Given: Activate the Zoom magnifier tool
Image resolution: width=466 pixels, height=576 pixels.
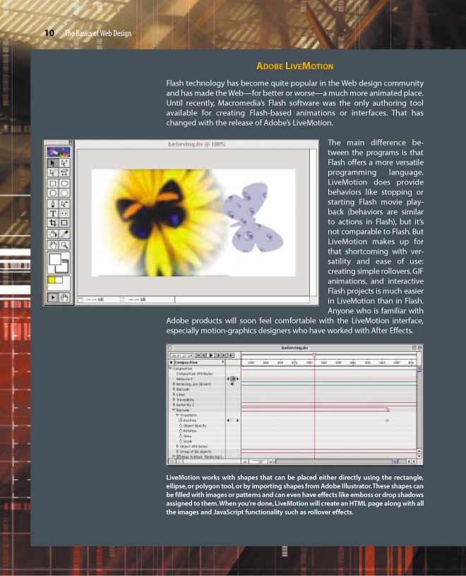Looking at the screenshot, I should point(64,245).
